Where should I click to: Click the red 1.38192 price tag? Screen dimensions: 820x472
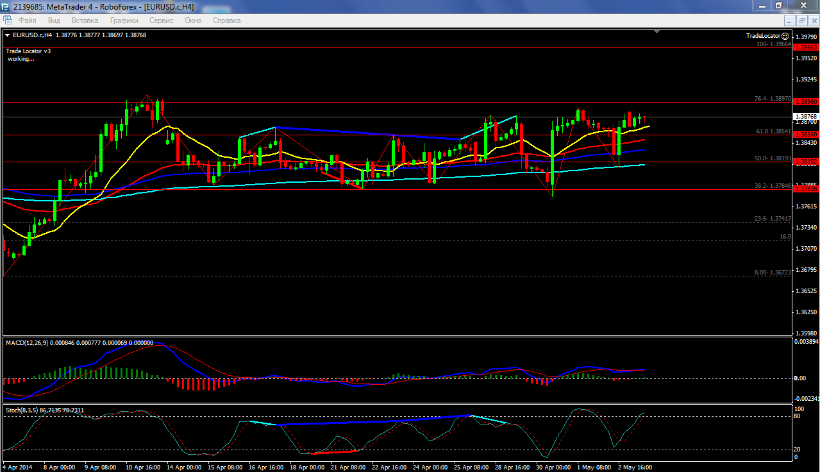pos(806,162)
